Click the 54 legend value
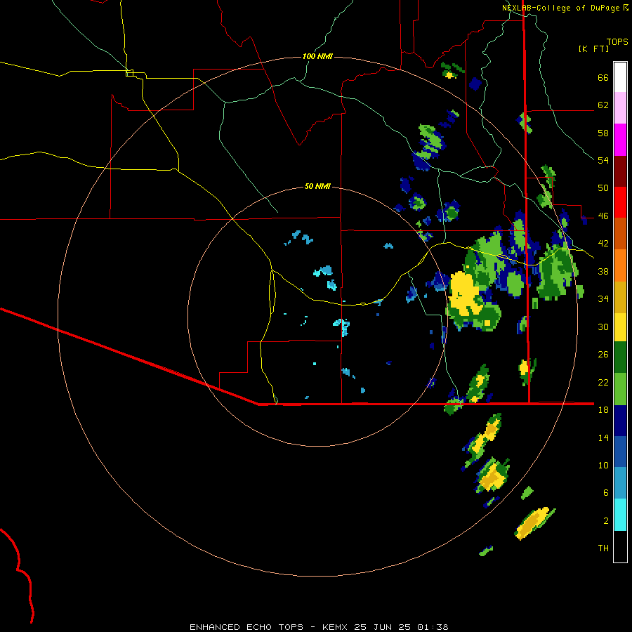The width and height of the screenshot is (632, 632). tap(603, 160)
